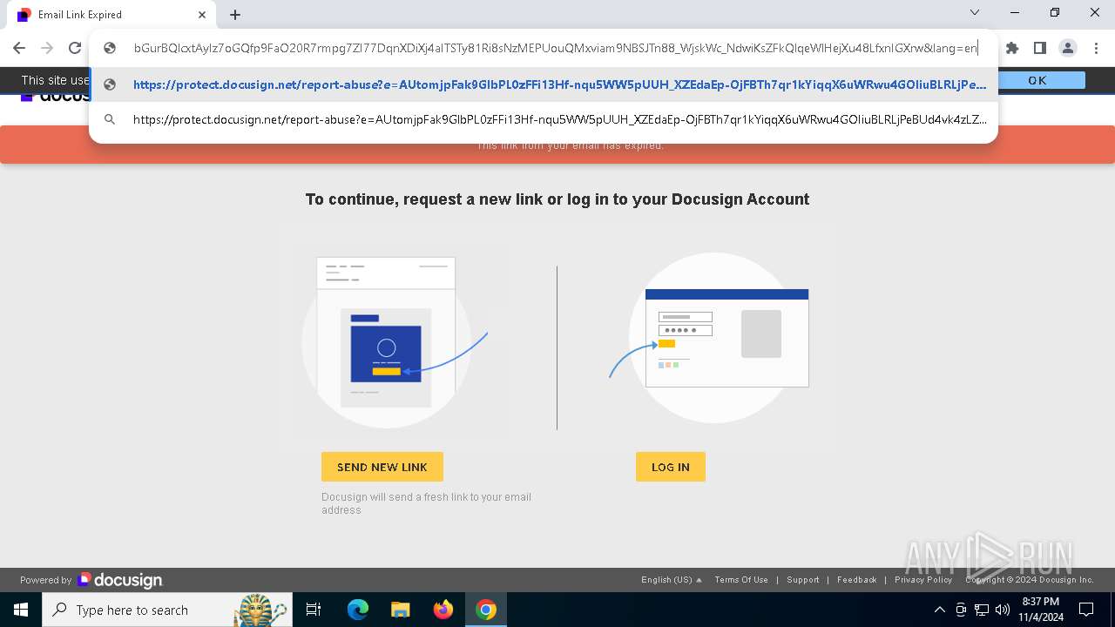Launch Microsoft Edge from the taskbar
This screenshot has height=627, width=1115.
tap(357, 610)
